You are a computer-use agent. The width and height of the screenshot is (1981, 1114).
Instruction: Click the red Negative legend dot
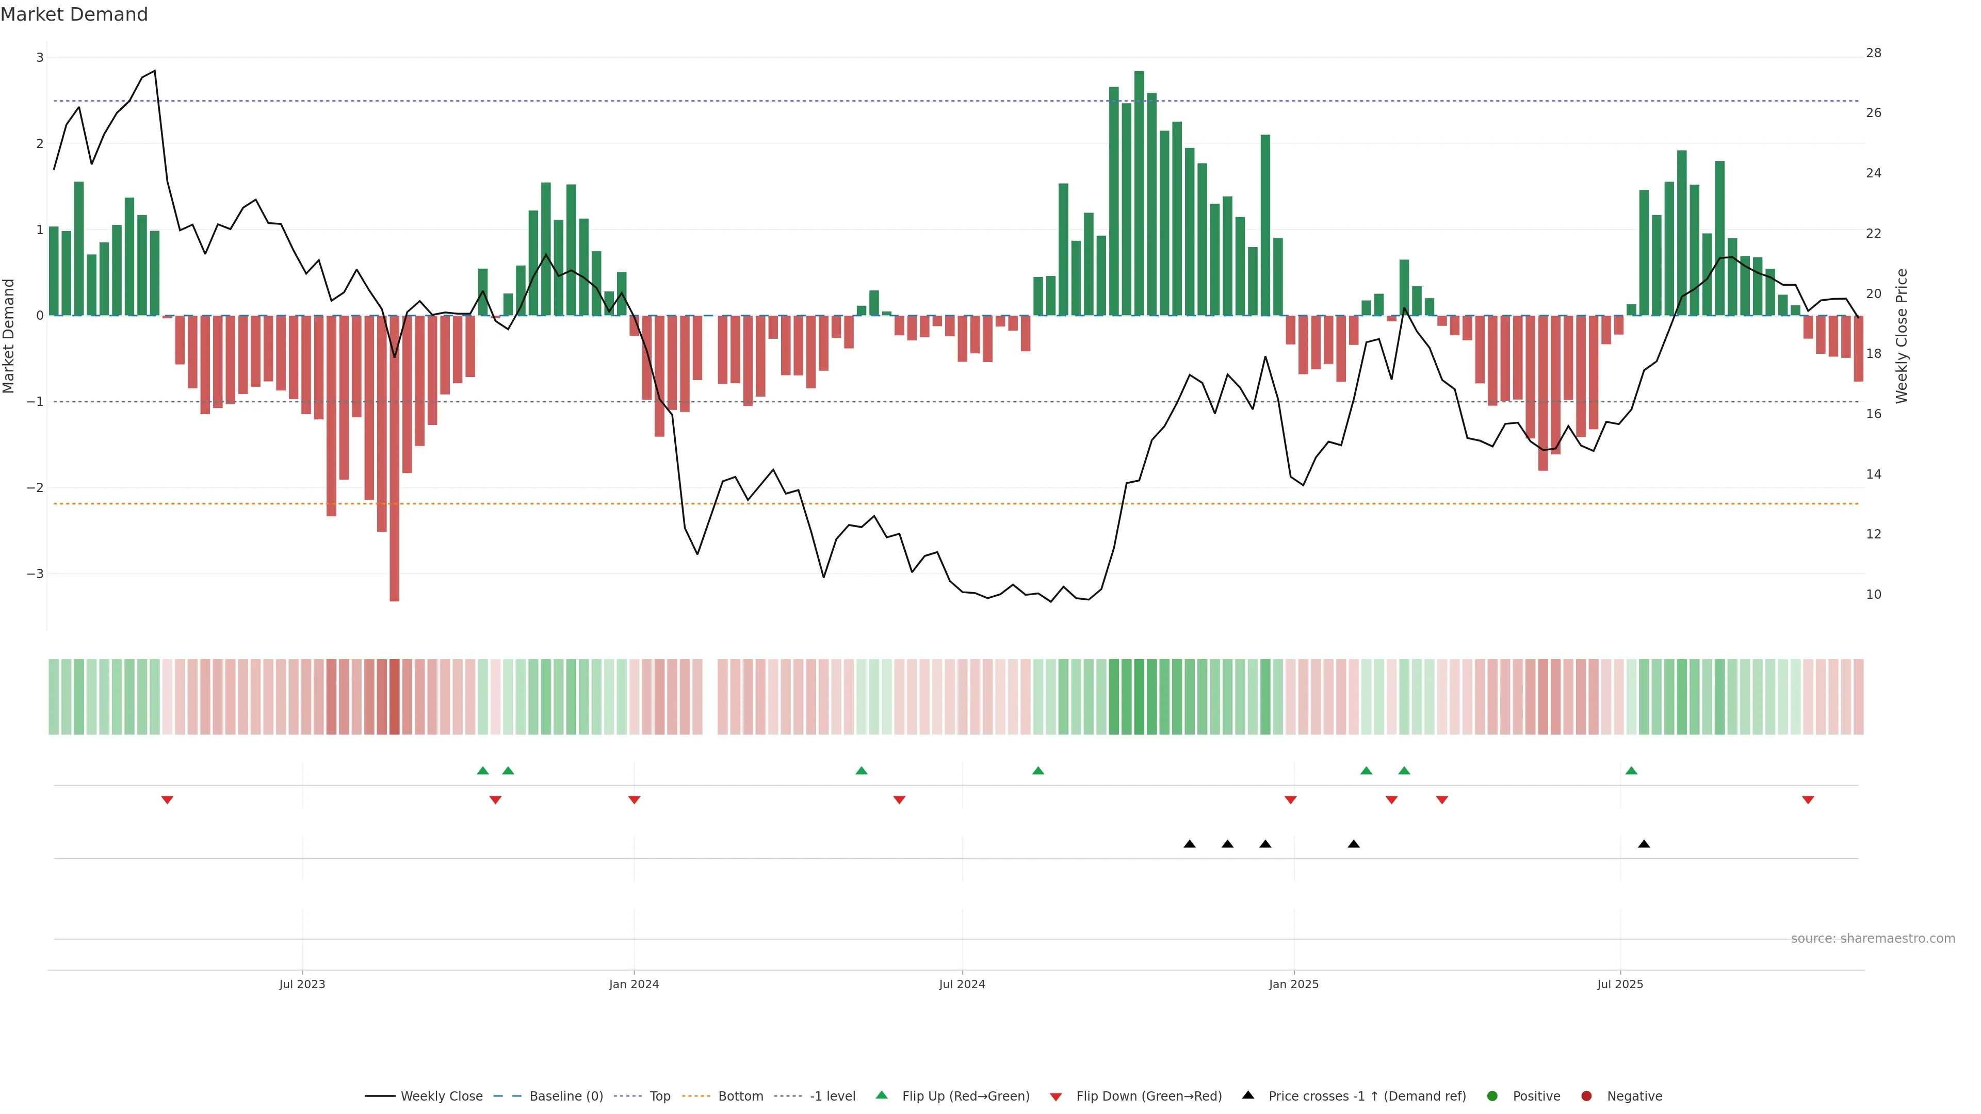click(x=1586, y=1096)
